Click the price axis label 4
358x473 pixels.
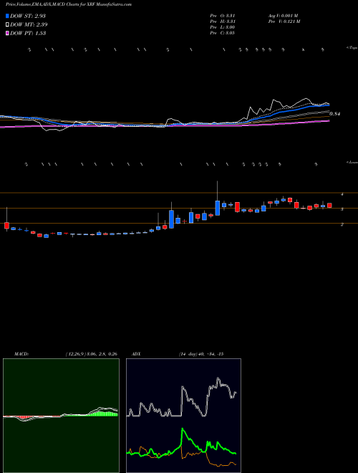tap(342, 194)
